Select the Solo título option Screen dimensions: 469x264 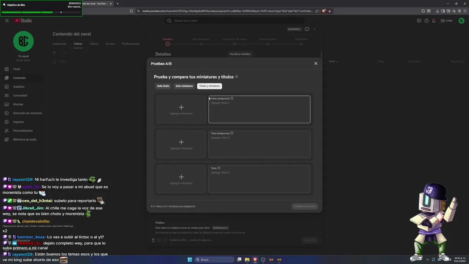point(163,86)
